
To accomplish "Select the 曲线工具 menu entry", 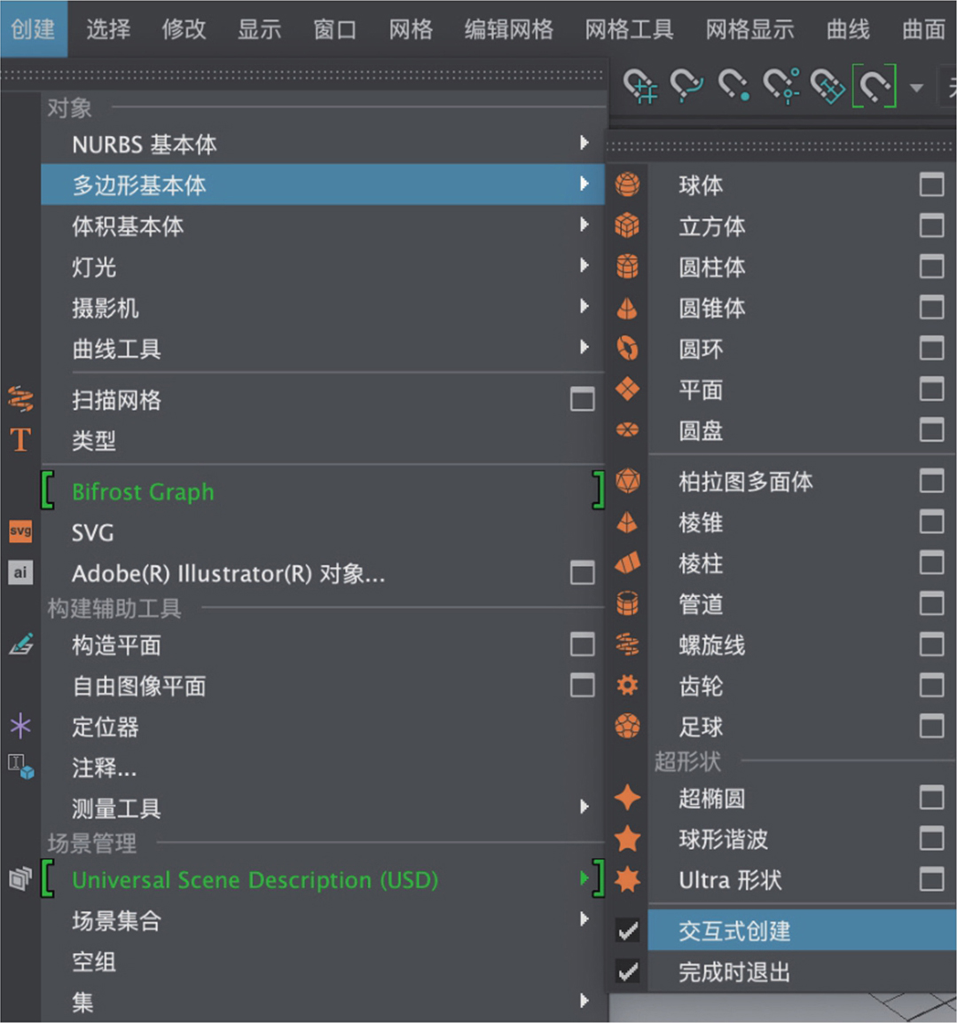I will tap(116, 349).
